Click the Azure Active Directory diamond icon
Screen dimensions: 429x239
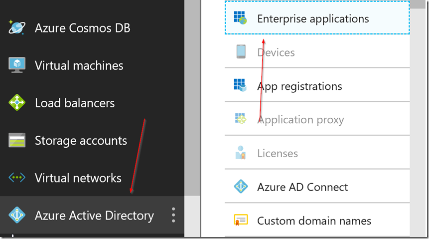pyautogui.click(x=17, y=215)
